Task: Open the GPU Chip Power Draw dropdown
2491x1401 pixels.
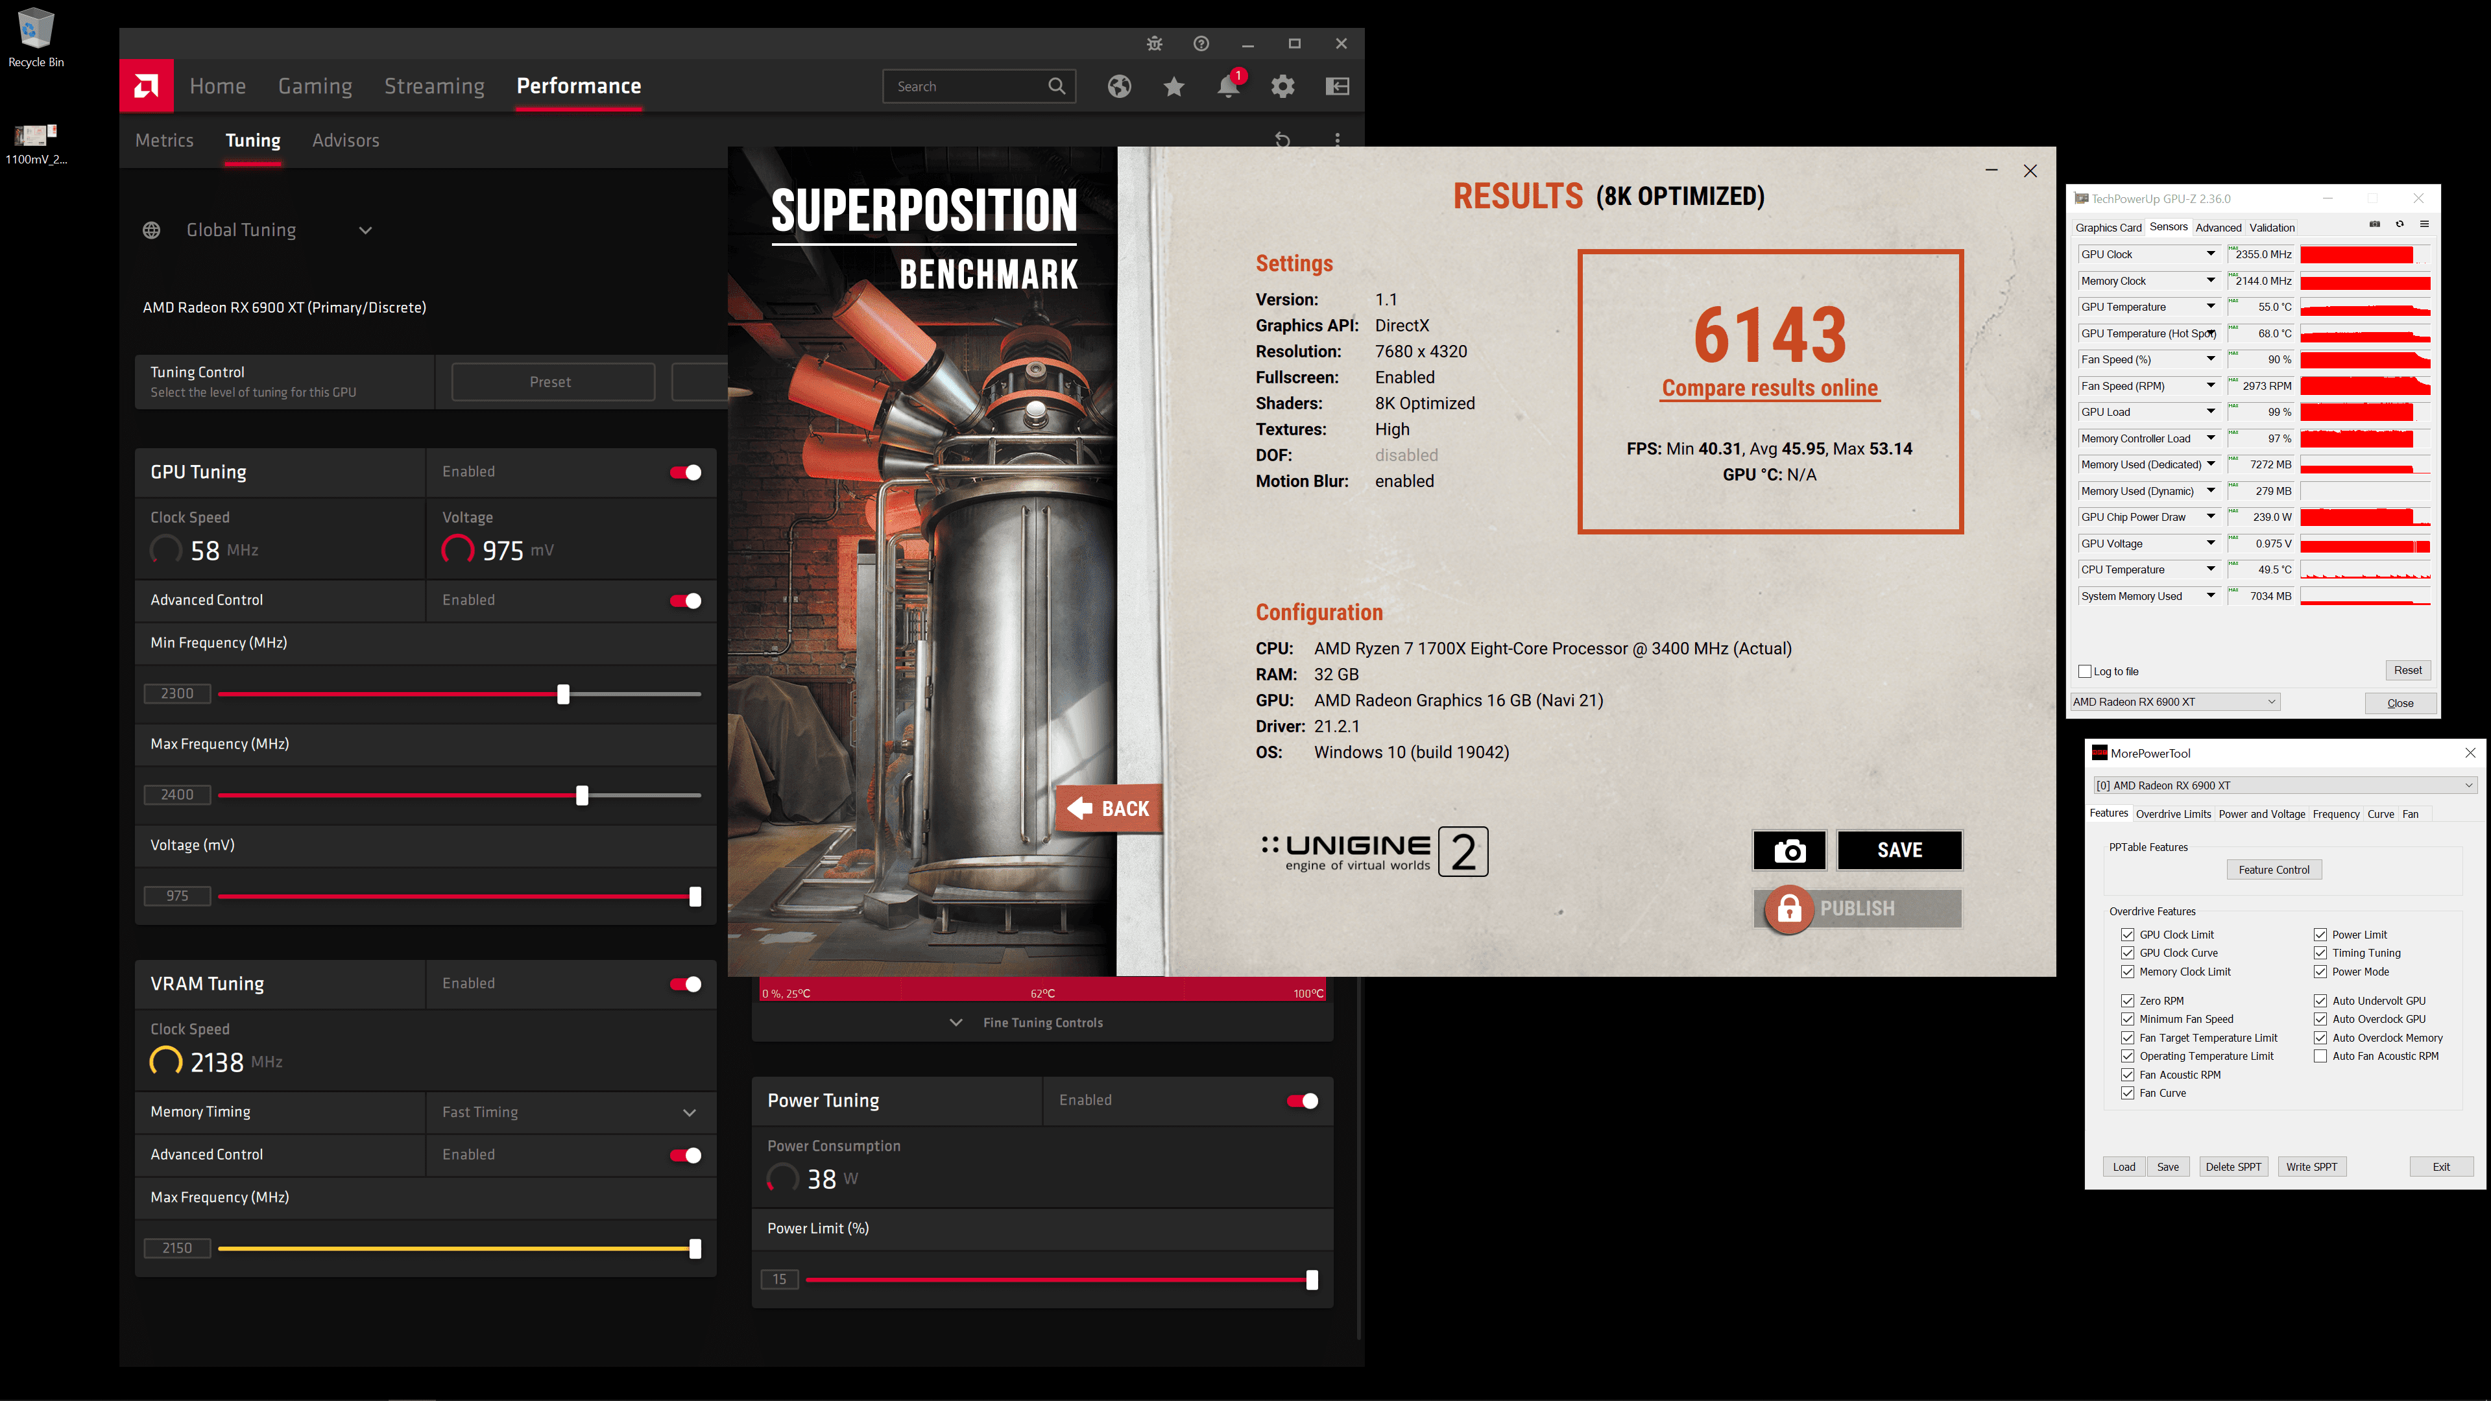Action: (x=2211, y=518)
